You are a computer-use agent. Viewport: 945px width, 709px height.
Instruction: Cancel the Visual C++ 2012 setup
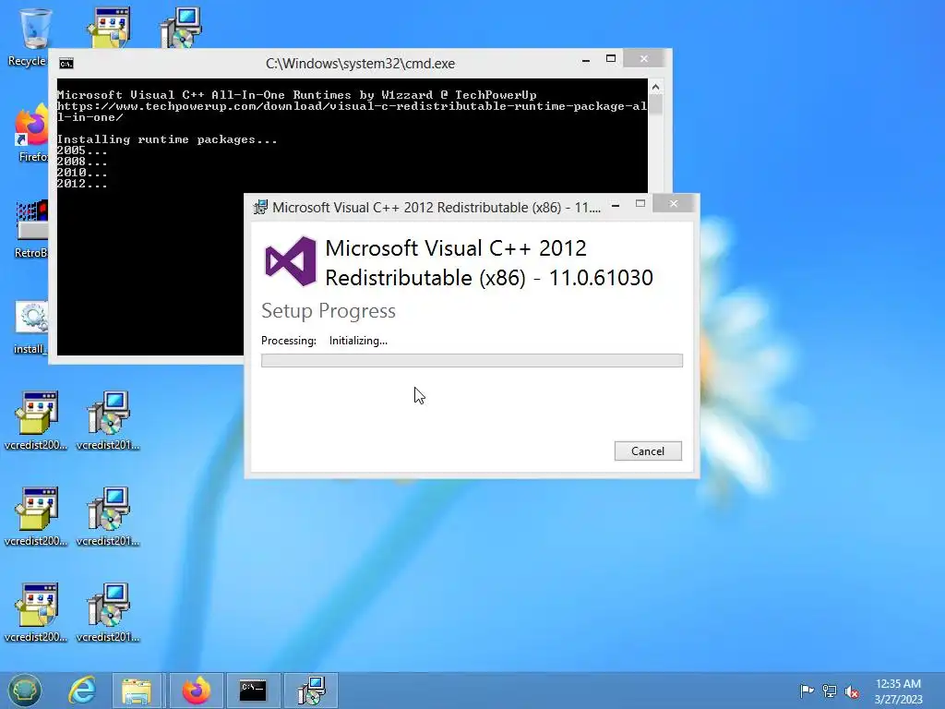coord(648,451)
